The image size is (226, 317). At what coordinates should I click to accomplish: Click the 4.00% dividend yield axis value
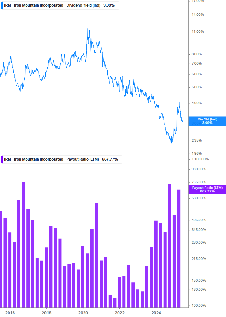[x=196, y=103]
